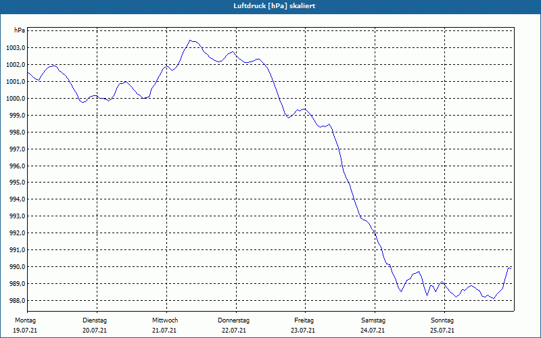This screenshot has width=541, height=338.
Task: Click the 992,0 axis value
Action: 17,233
